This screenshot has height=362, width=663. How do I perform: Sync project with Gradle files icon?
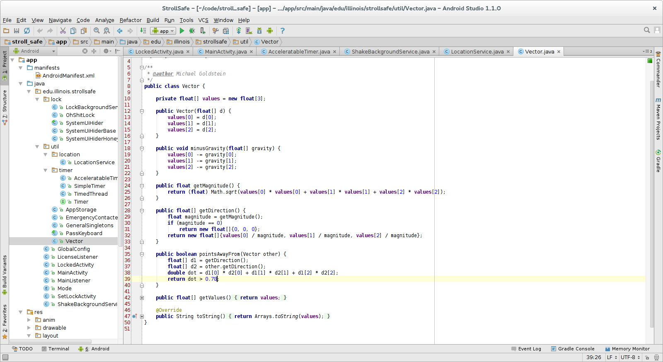tap(239, 31)
